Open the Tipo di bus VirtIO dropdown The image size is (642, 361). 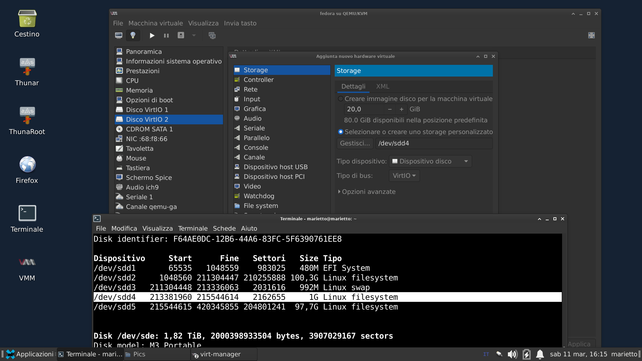coord(404,176)
